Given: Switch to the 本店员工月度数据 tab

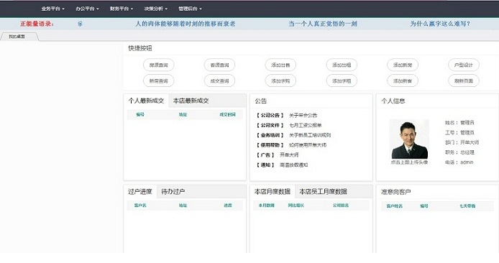Looking at the screenshot, I should tap(324, 192).
